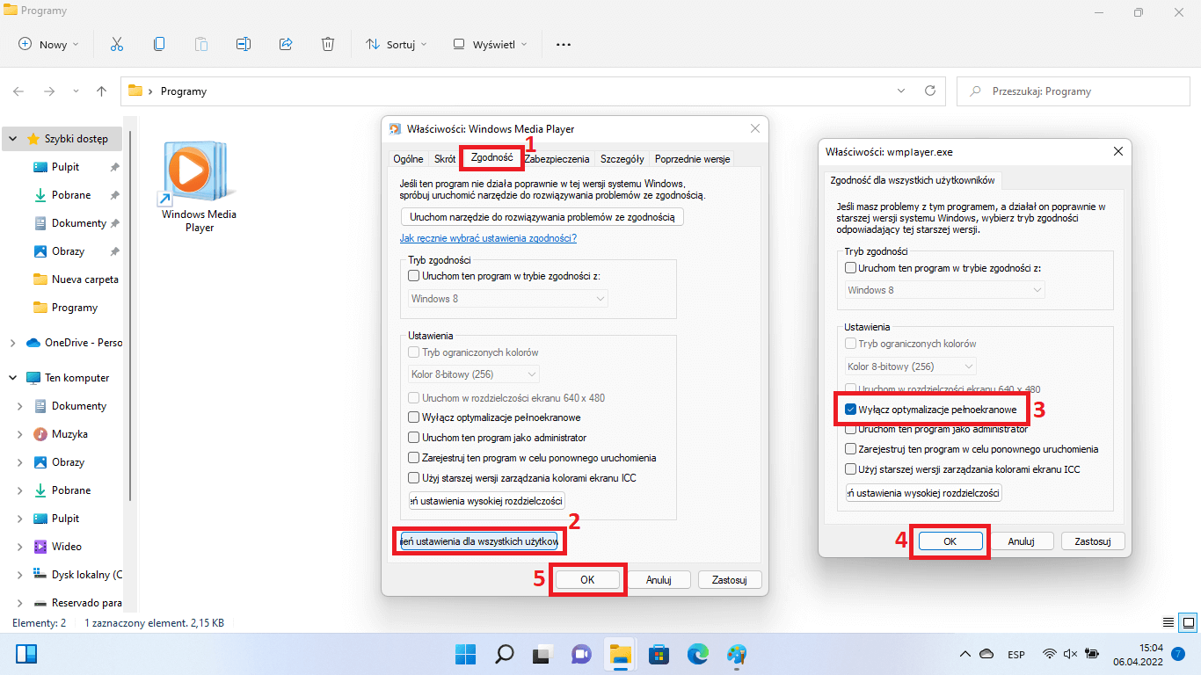Open the Paint app on taskbar

click(x=737, y=654)
